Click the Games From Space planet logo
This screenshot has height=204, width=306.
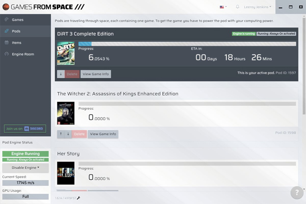tap(6, 7)
